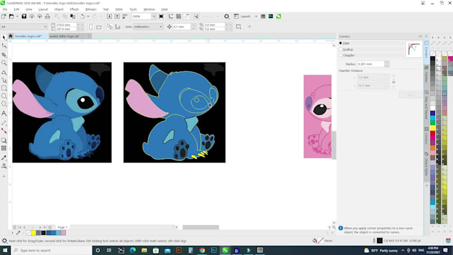Viewport: 453px width, 255px height.
Task: Adjust the nudge distance stepper arrows
Action: 194,27
